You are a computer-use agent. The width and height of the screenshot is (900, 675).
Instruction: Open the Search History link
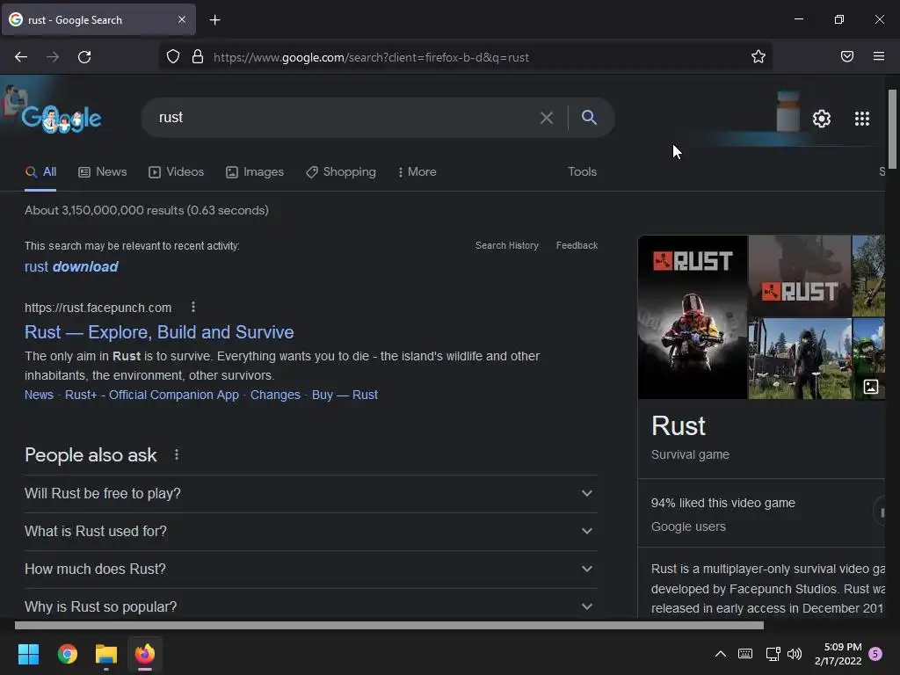pos(507,246)
